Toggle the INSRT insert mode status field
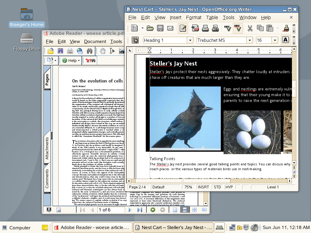 pos(203,187)
